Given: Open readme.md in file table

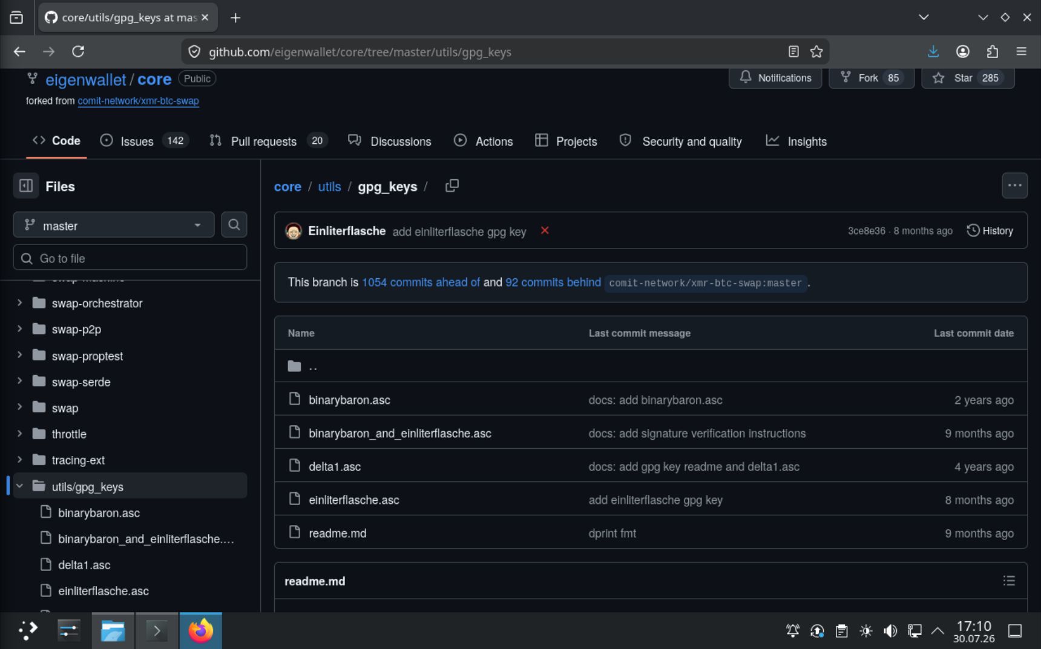Looking at the screenshot, I should [x=337, y=533].
